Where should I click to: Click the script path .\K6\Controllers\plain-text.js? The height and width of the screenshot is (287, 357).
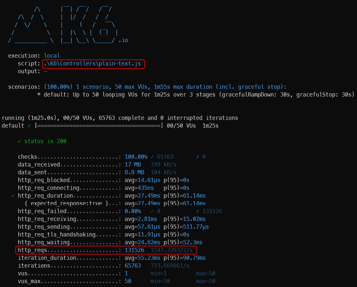click(92, 63)
